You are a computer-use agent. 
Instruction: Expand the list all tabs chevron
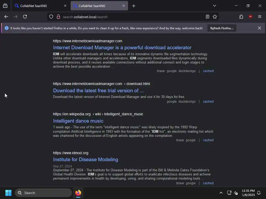pyautogui.click(x=214, y=6)
